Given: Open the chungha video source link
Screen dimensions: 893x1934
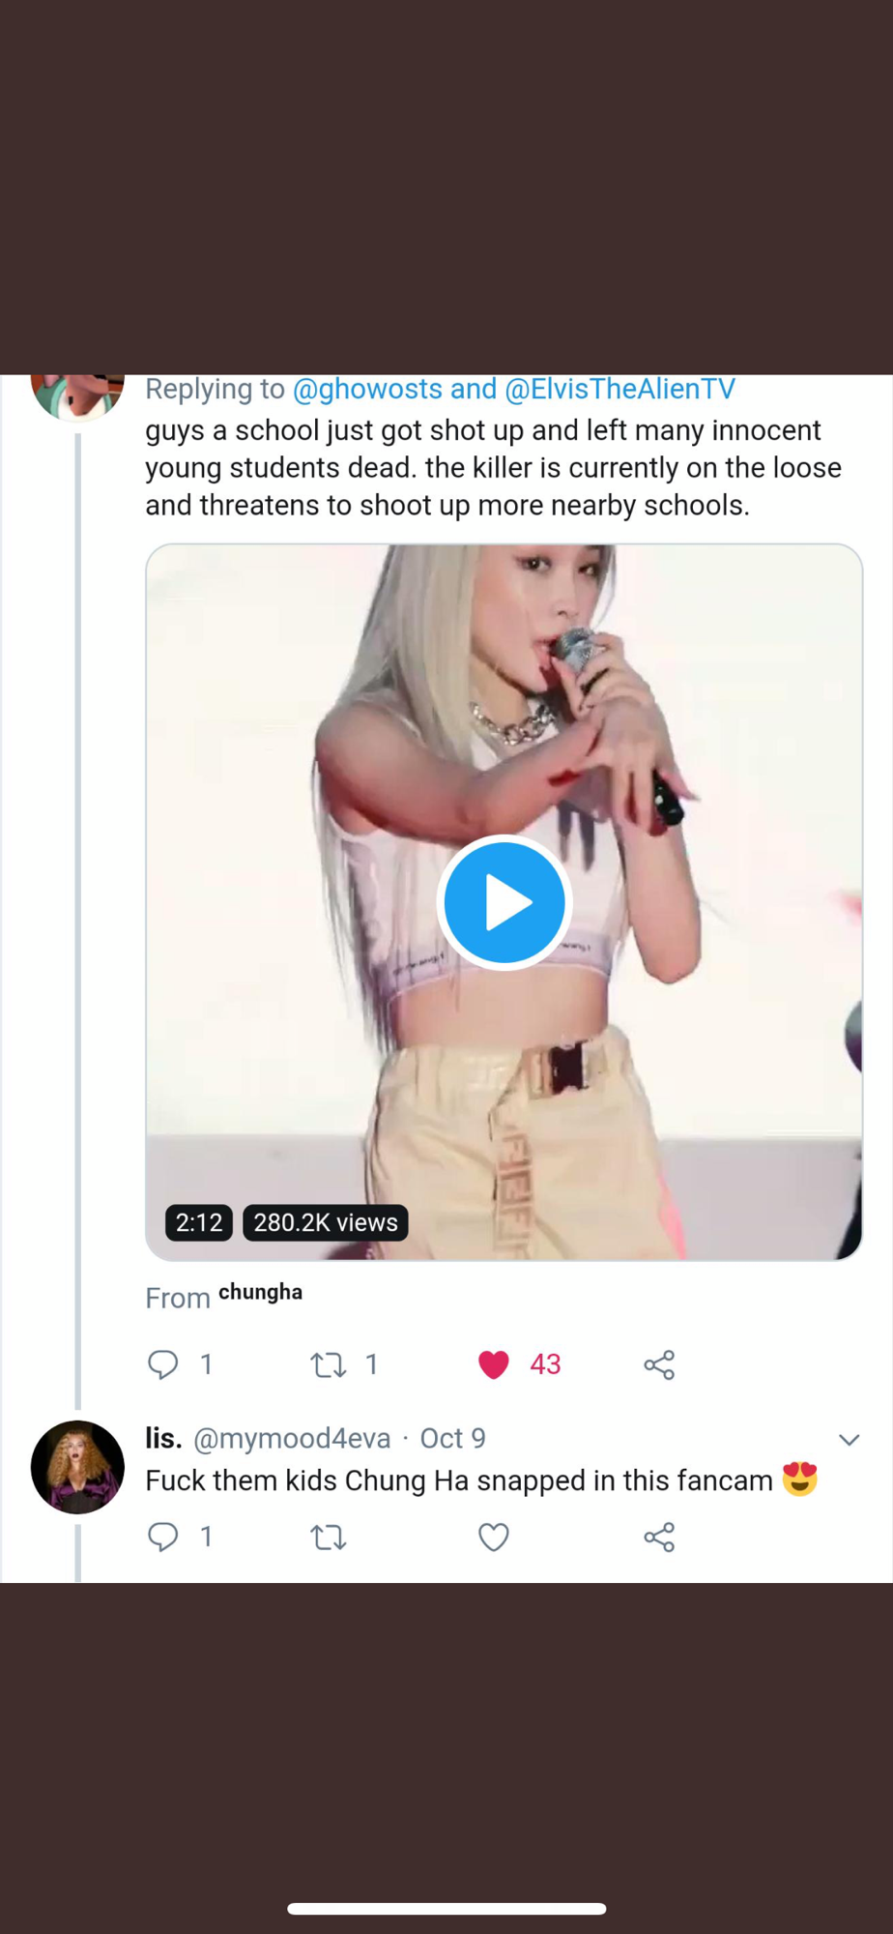Looking at the screenshot, I should coord(260,1293).
